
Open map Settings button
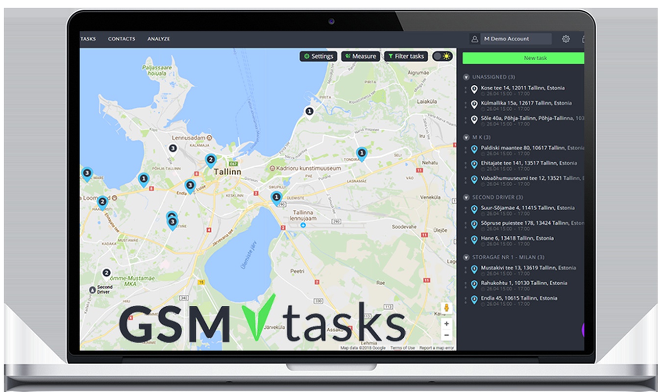point(319,56)
